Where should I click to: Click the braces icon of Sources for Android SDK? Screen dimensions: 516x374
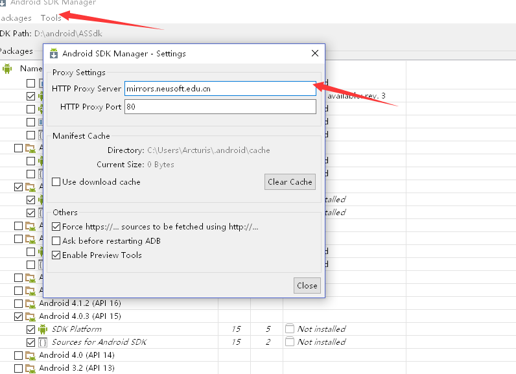(x=43, y=342)
